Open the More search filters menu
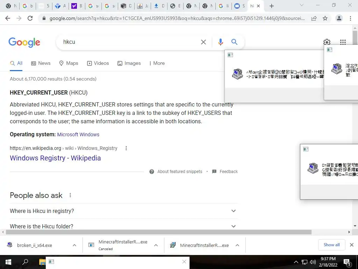Viewport: 358px width, 269px height. click(157, 63)
